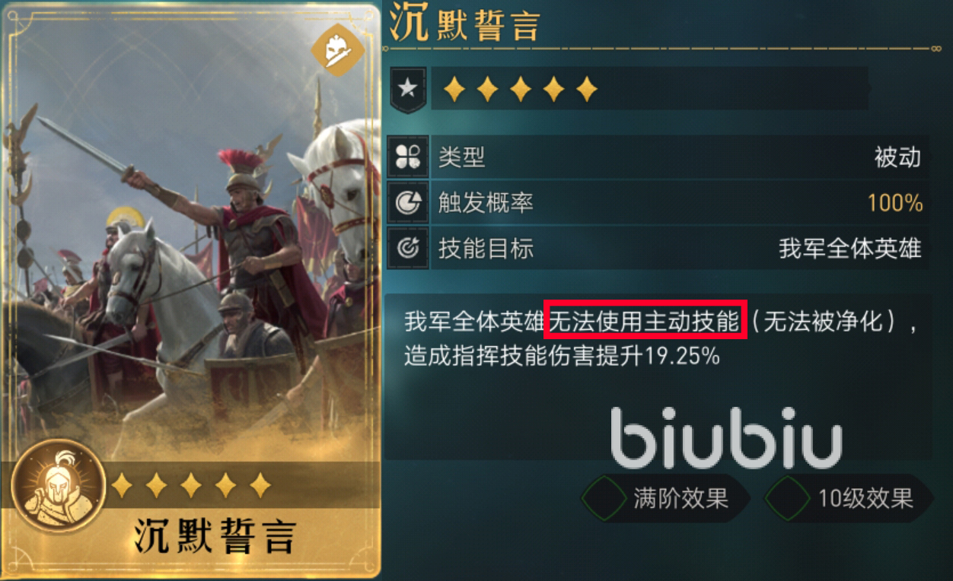Click the 类型 four-dot type icon
Screen dimensions: 953x581
point(408,157)
